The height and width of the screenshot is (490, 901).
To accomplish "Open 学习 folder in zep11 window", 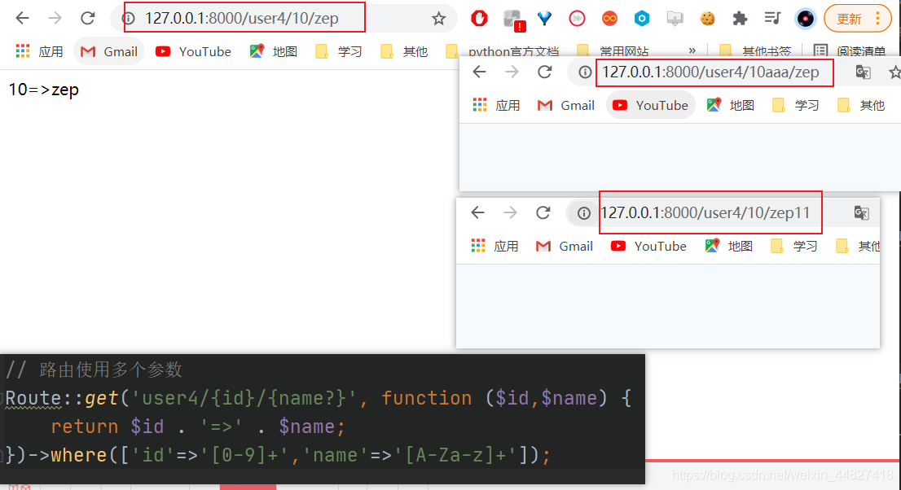I will [794, 246].
